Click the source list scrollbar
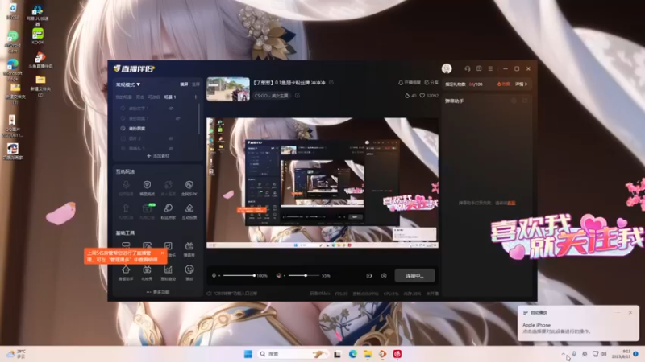The height and width of the screenshot is (362, 645). pyautogui.click(x=199, y=119)
